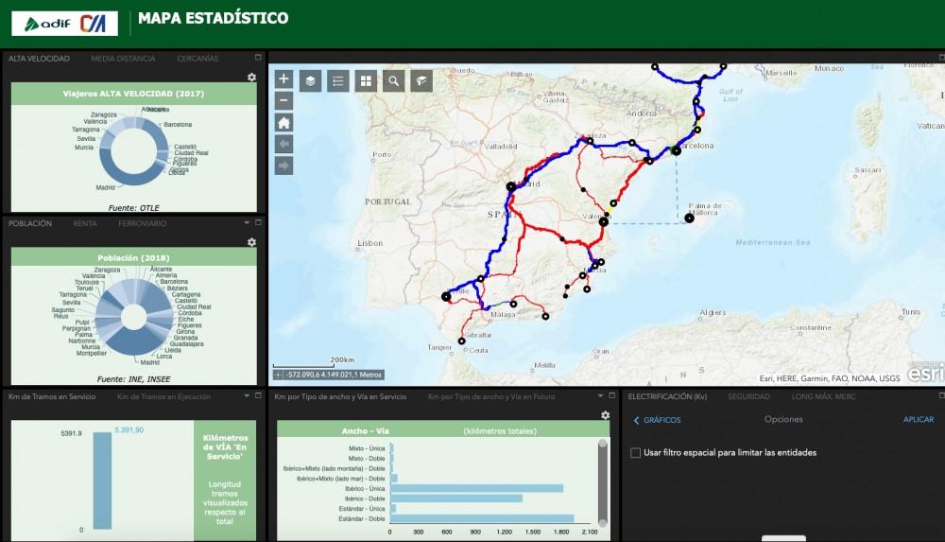Expand the Km de Tramos panel dropdown arrow
Screen dimensions: 945x542
pos(246,396)
